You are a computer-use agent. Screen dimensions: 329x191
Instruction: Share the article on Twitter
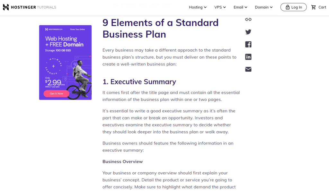(x=248, y=32)
